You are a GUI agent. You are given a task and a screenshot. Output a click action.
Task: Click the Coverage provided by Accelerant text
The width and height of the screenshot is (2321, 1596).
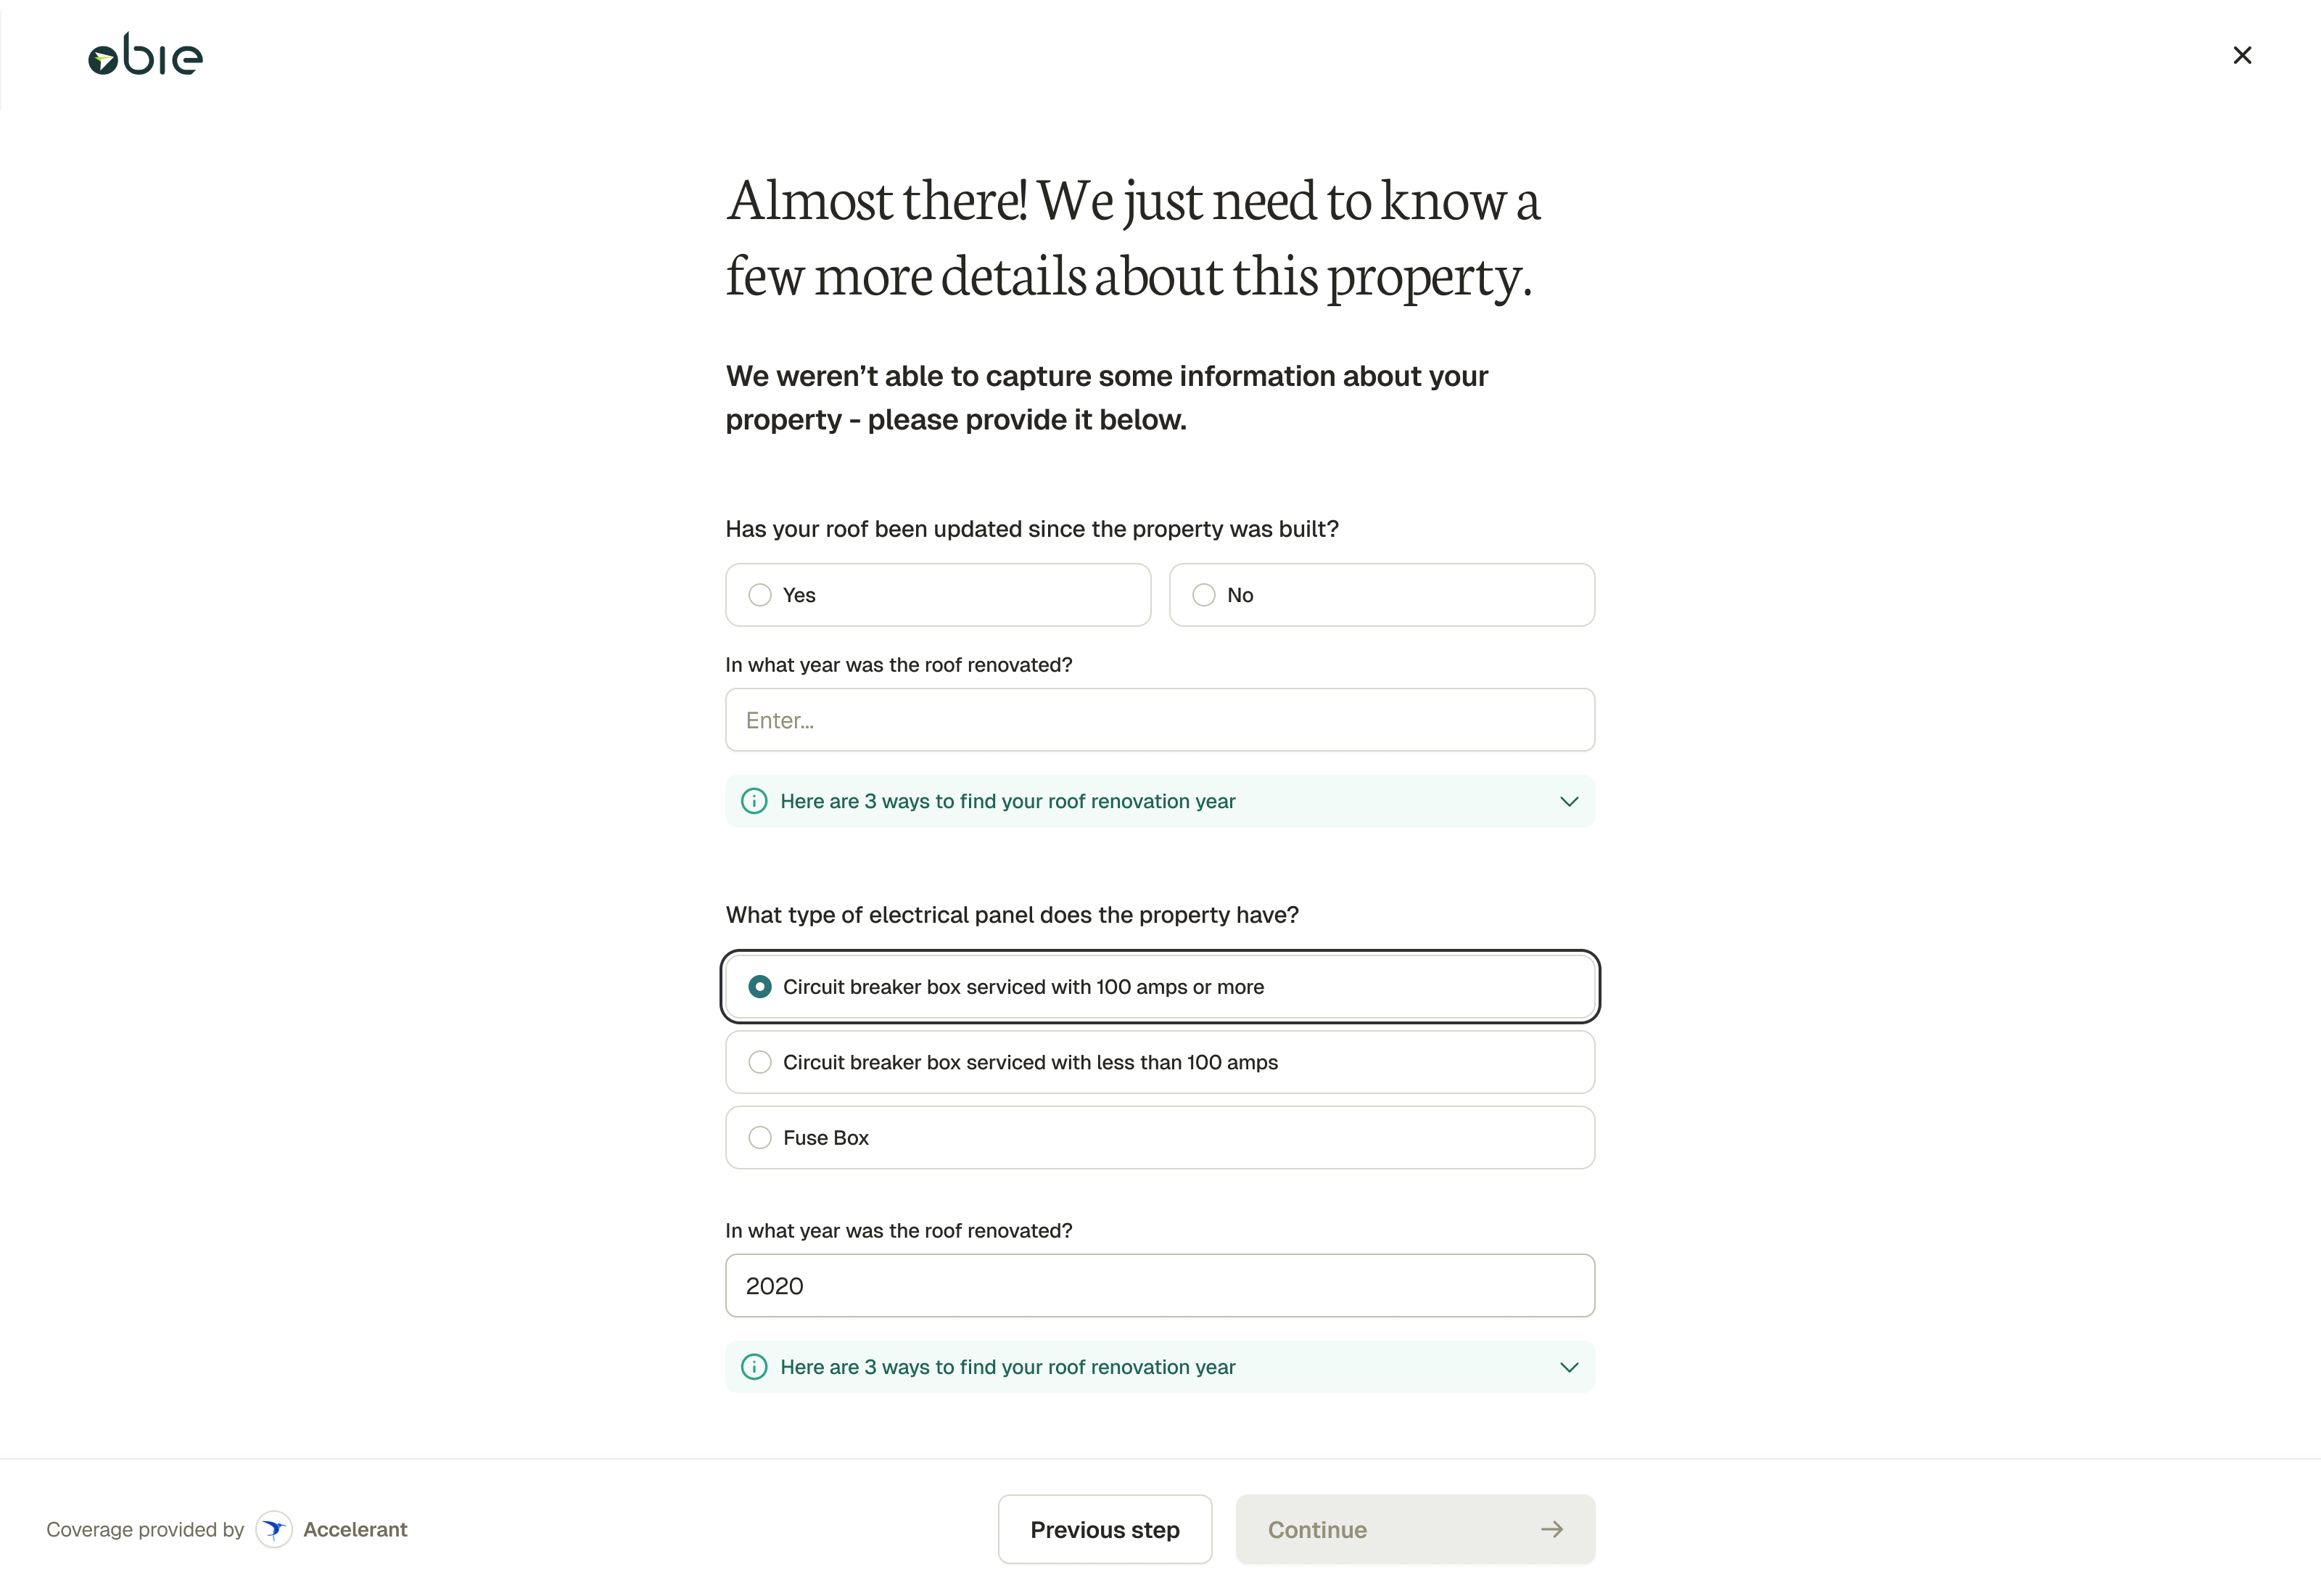tap(145, 1529)
